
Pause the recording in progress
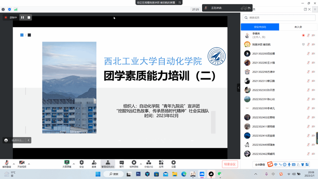(x=22, y=17)
